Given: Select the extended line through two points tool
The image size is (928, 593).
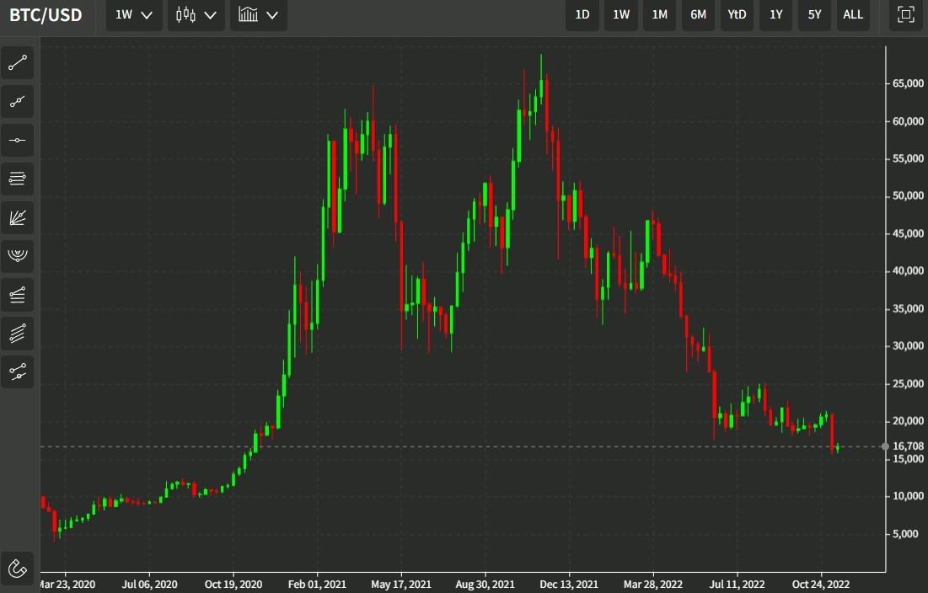Looking at the screenshot, I should tap(17, 102).
